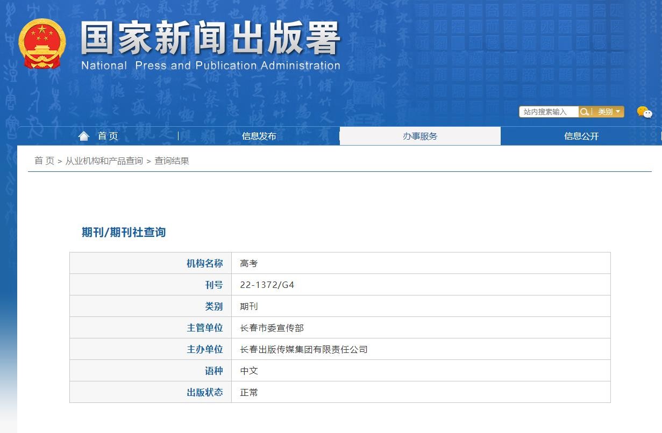This screenshot has width=662, height=433.
Task: Click the 刊号 value 22-1372/G4
Action: [267, 285]
